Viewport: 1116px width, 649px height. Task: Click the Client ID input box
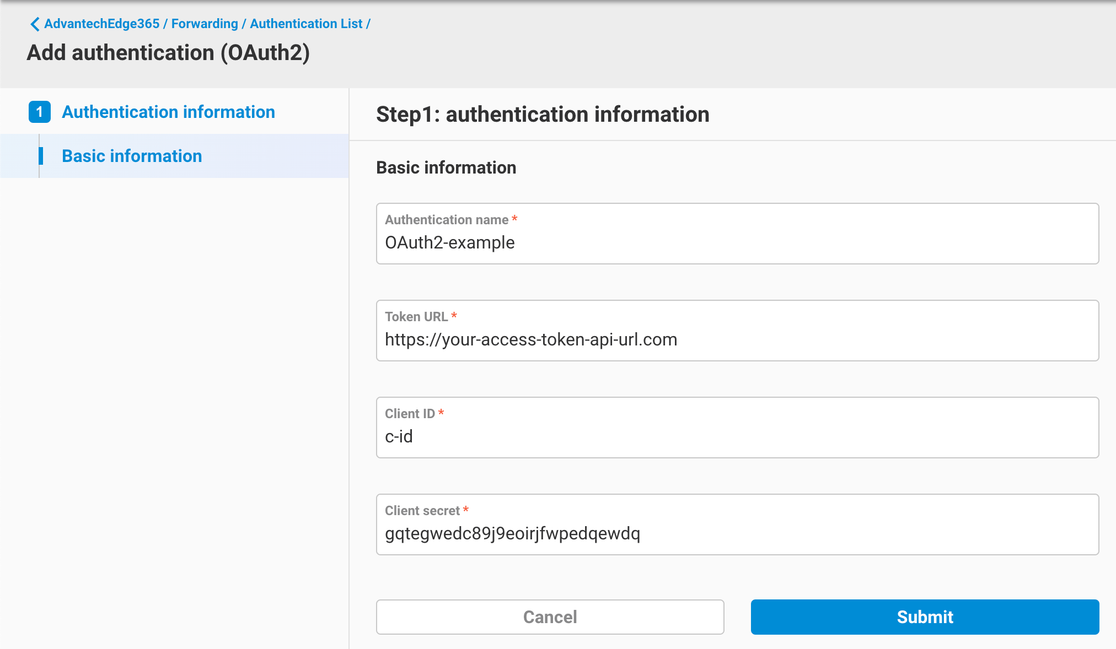[737, 436]
